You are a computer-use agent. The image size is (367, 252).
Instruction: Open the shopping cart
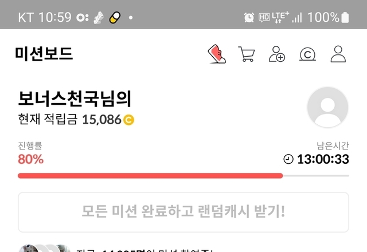(247, 54)
